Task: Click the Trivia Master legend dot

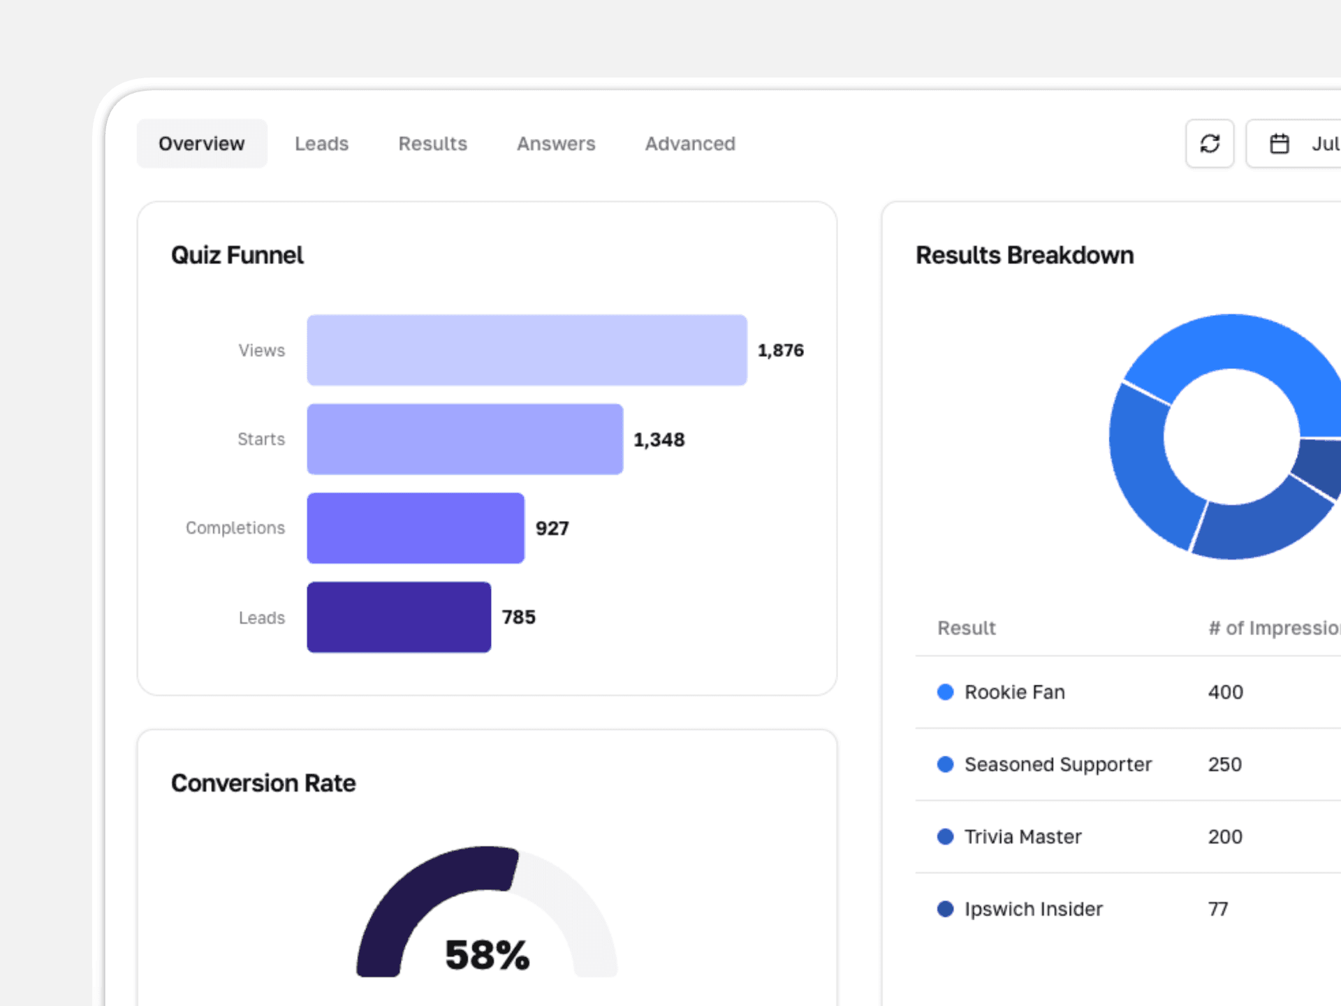Action: click(x=946, y=837)
